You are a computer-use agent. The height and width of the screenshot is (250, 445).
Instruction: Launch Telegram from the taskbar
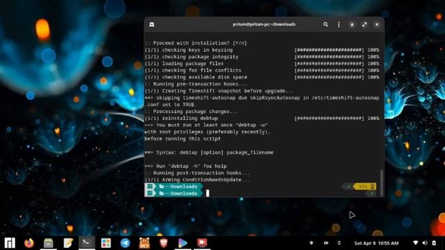[x=125, y=243]
